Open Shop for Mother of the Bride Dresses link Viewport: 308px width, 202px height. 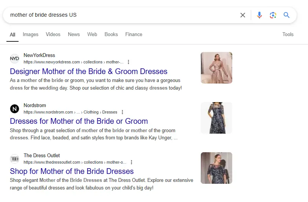click(x=72, y=171)
